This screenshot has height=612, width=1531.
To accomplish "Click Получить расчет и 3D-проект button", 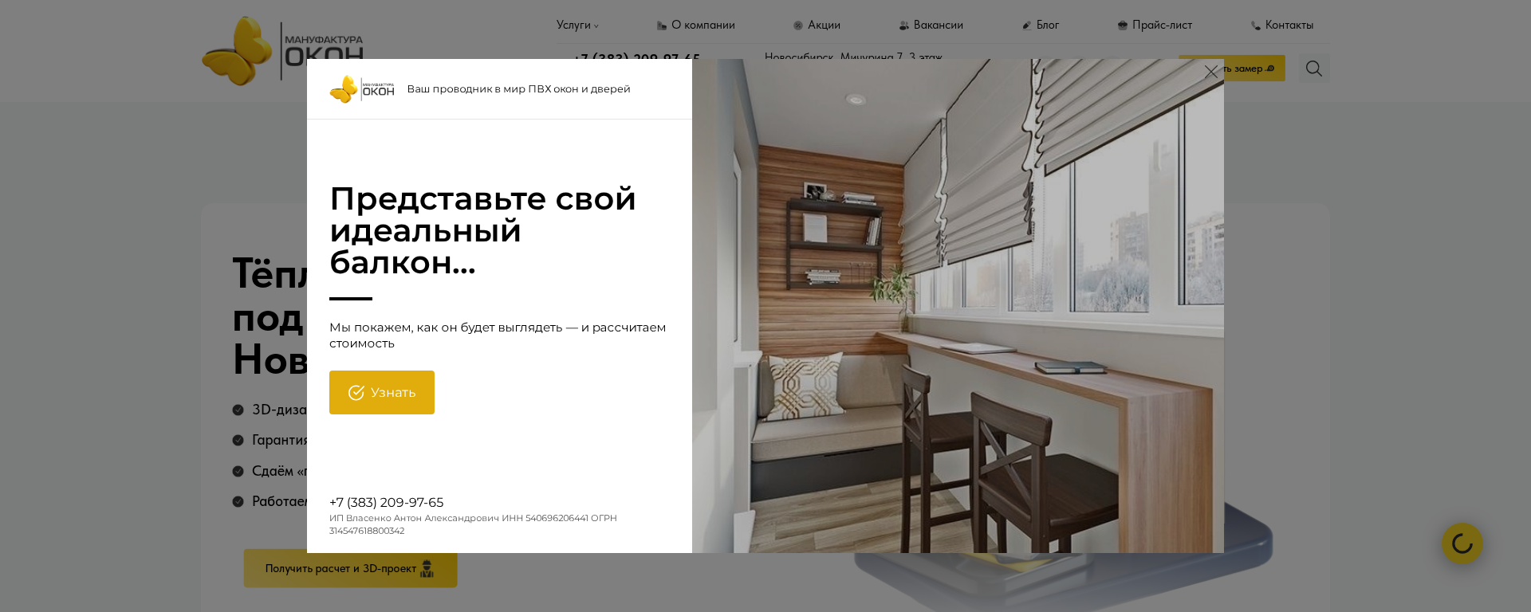I will (x=350, y=568).
